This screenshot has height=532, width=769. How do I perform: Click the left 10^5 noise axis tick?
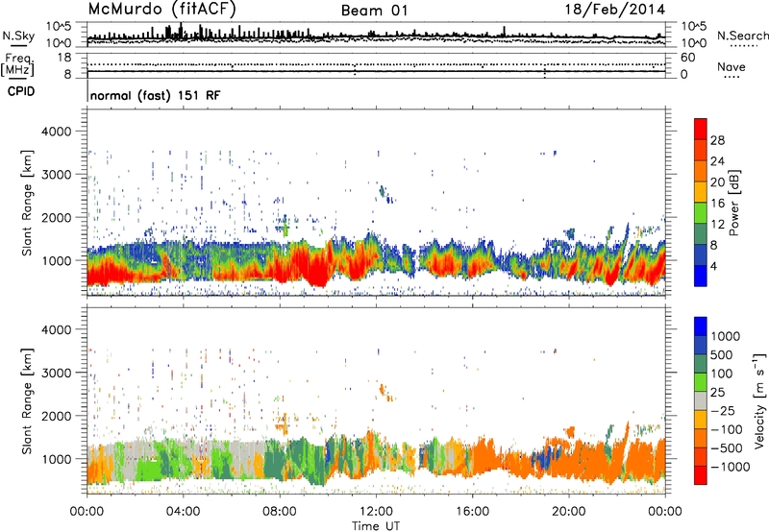[60, 26]
